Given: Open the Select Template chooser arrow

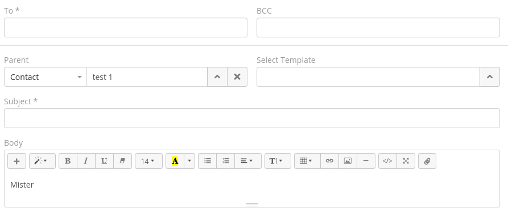Looking at the screenshot, I should click(490, 77).
